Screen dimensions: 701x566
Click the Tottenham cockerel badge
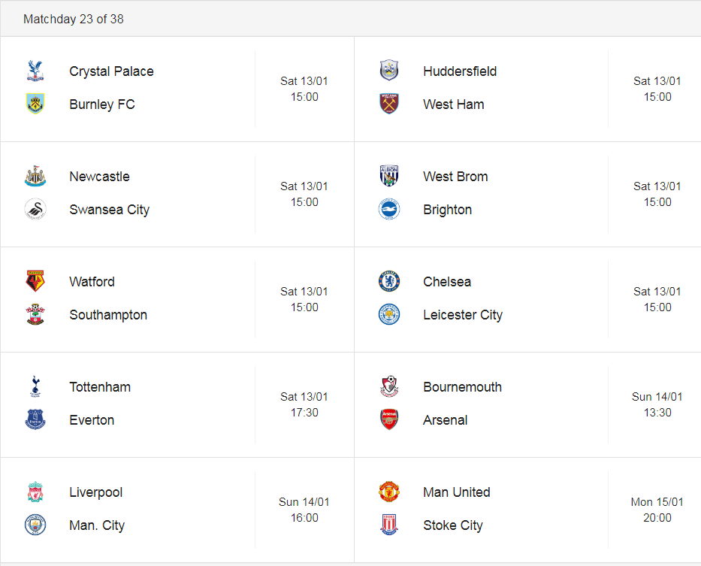(35, 386)
